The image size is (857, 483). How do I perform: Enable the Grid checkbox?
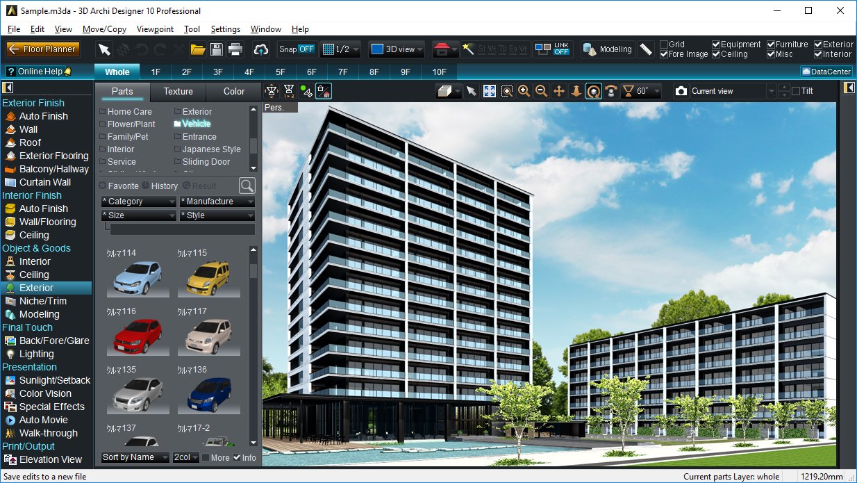point(664,44)
